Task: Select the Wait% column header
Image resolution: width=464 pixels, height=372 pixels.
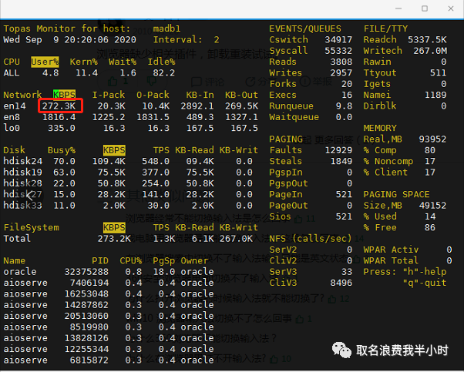Action: 123,62
